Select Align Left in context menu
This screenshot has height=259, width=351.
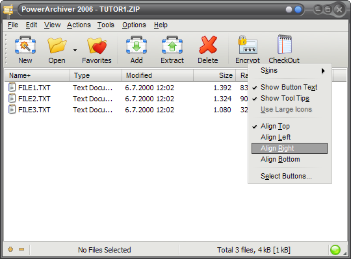coord(290,137)
